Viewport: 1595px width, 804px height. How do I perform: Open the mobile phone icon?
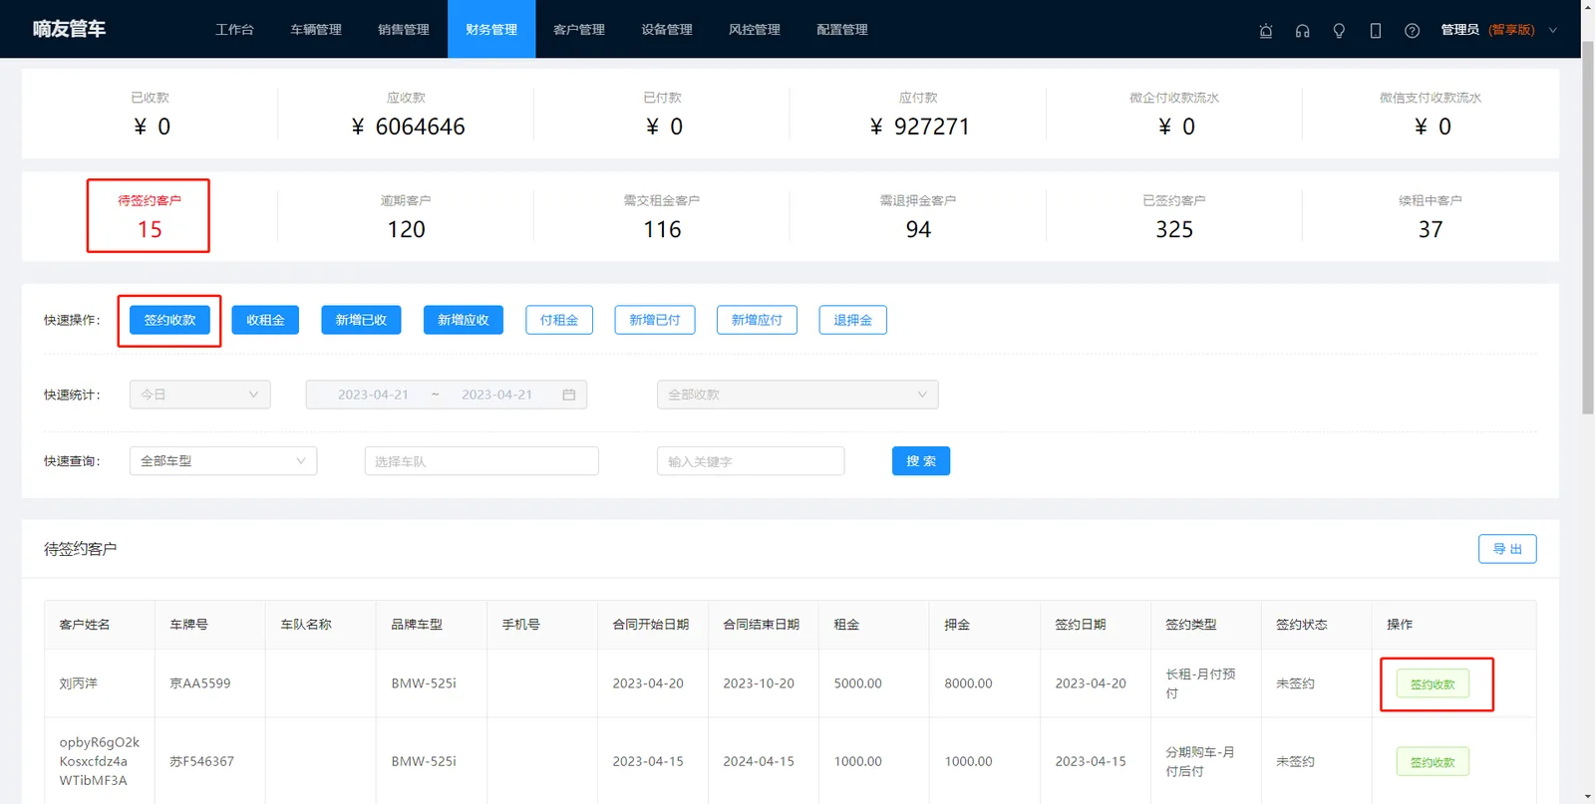pyautogui.click(x=1376, y=30)
